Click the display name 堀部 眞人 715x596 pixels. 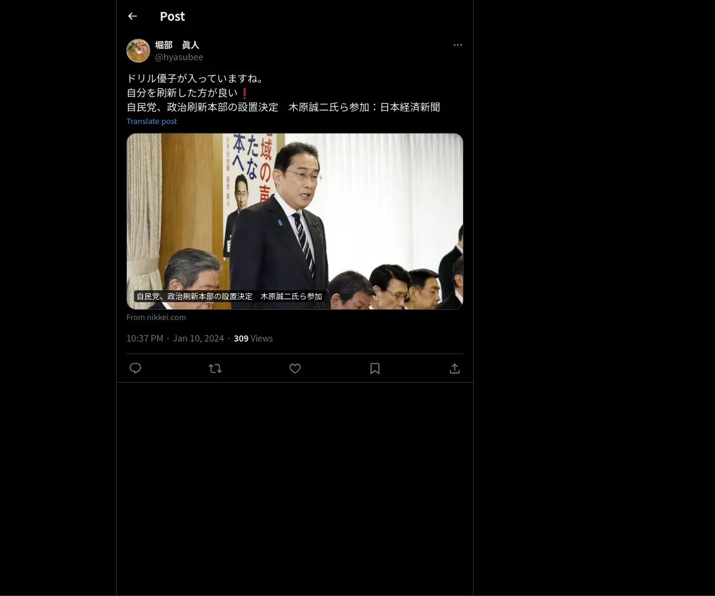(x=177, y=45)
